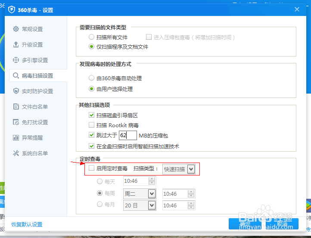Click the 360 shield logo in title bar

pyautogui.click(x=12, y=9)
